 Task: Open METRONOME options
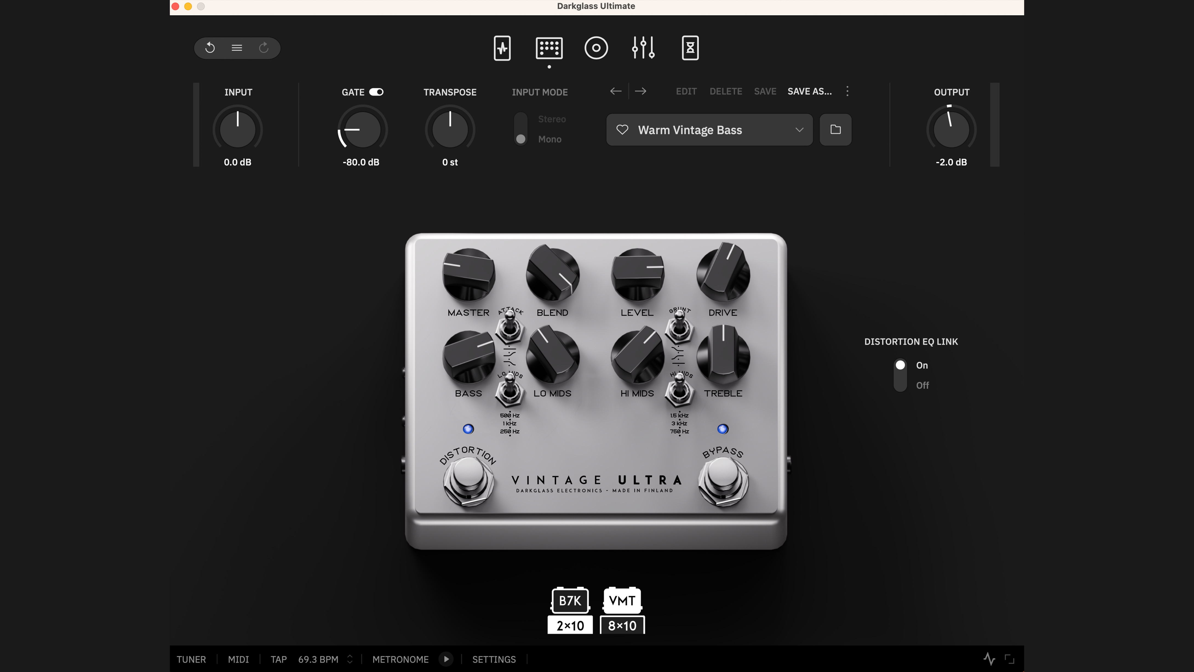point(400,659)
